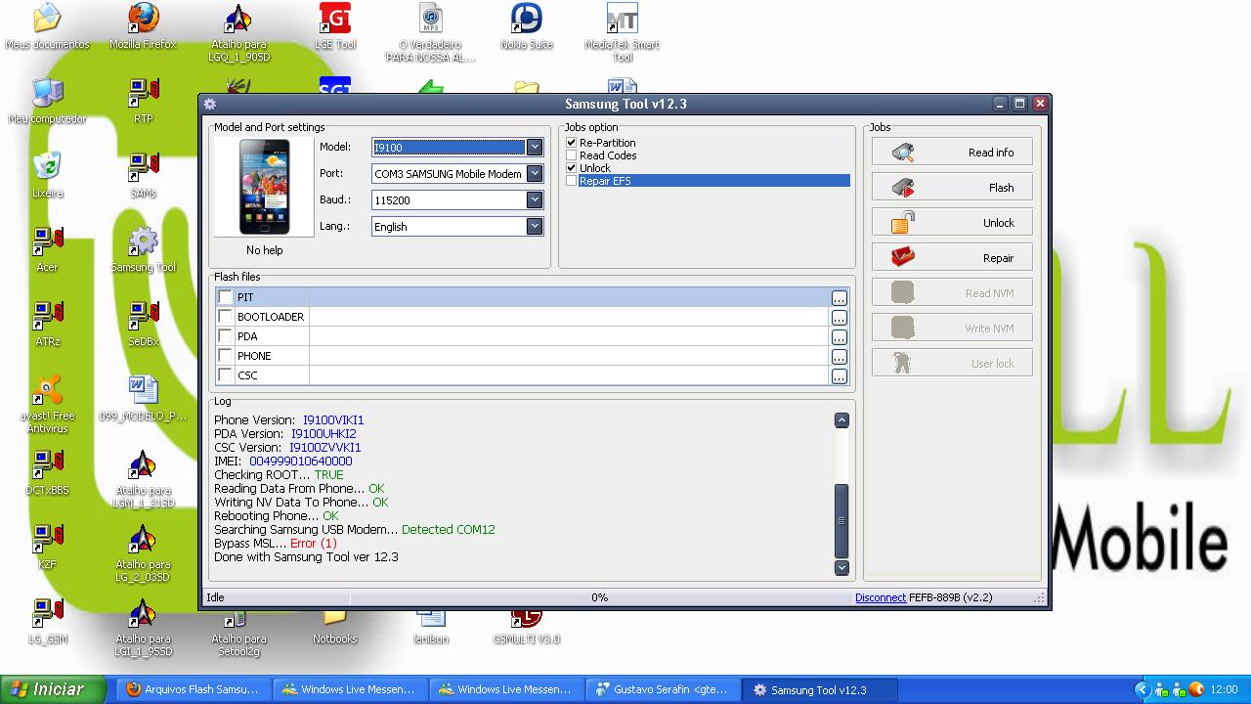Select the RTP desktop shortcut
The image size is (1251, 704).
click(x=144, y=102)
